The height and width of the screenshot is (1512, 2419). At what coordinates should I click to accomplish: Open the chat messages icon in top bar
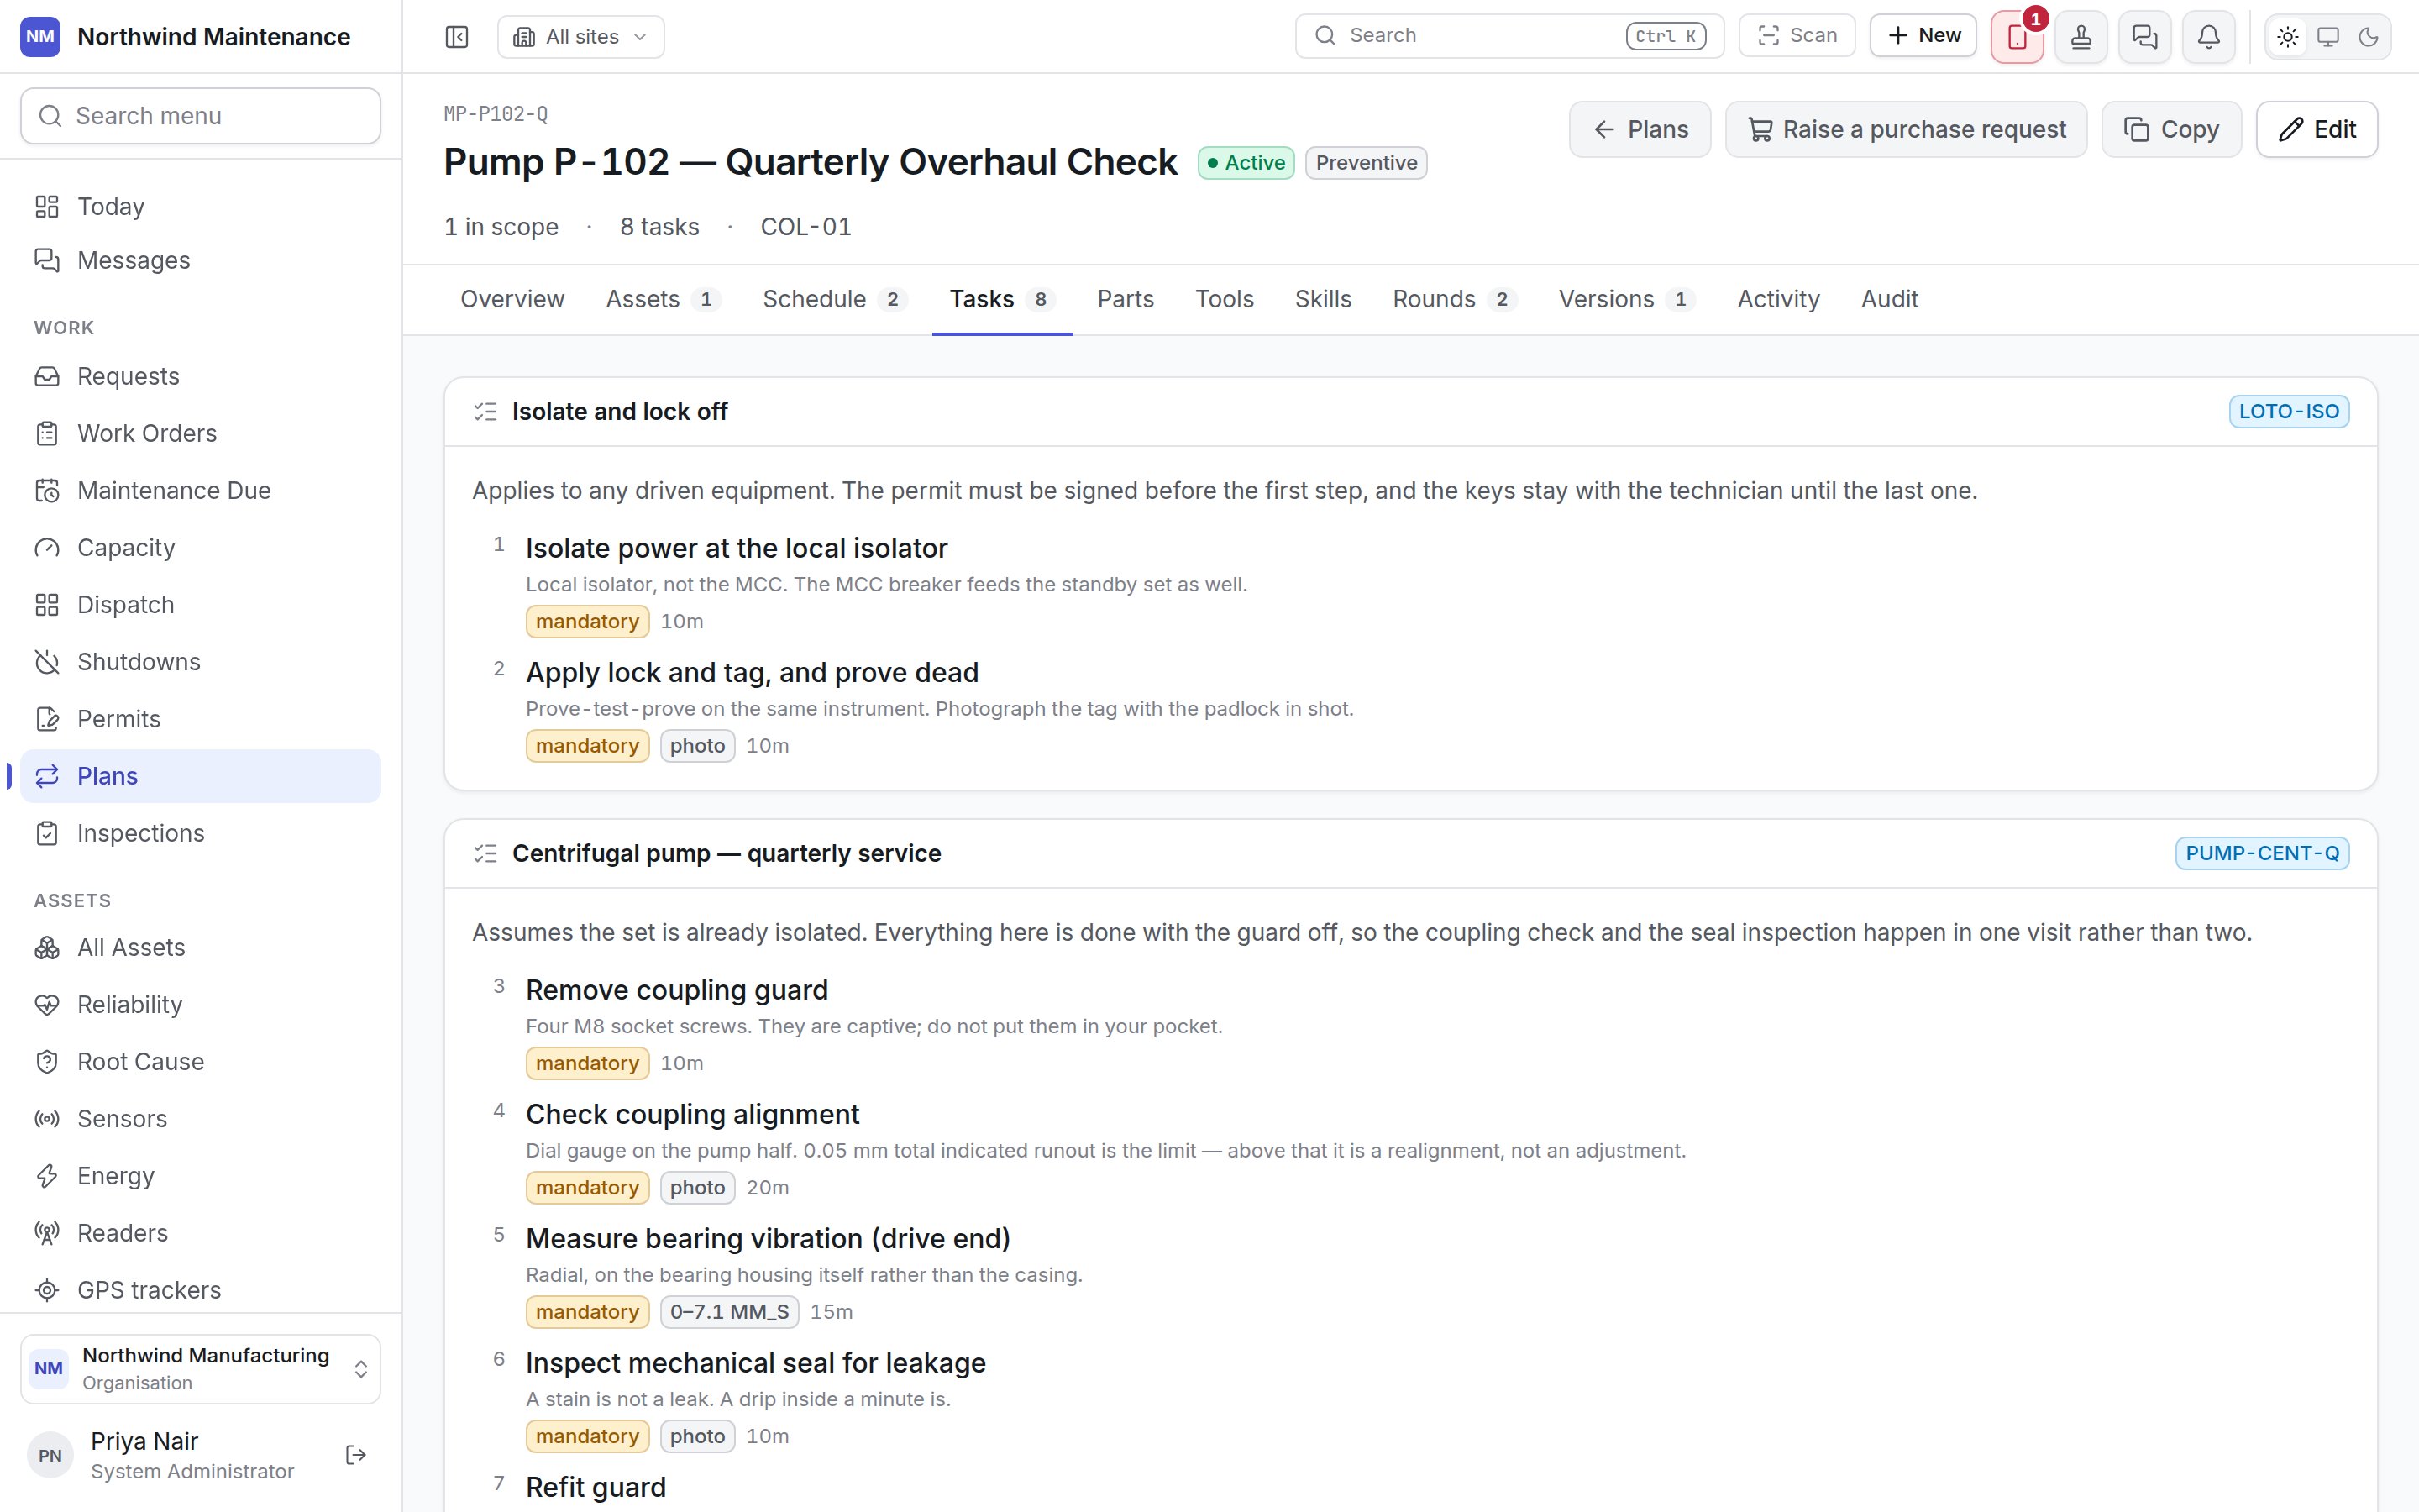(x=2144, y=37)
